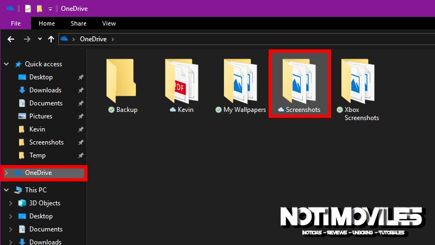435x245 pixels.
Task: Open Documents under This PC
Action: pyautogui.click(x=46, y=229)
